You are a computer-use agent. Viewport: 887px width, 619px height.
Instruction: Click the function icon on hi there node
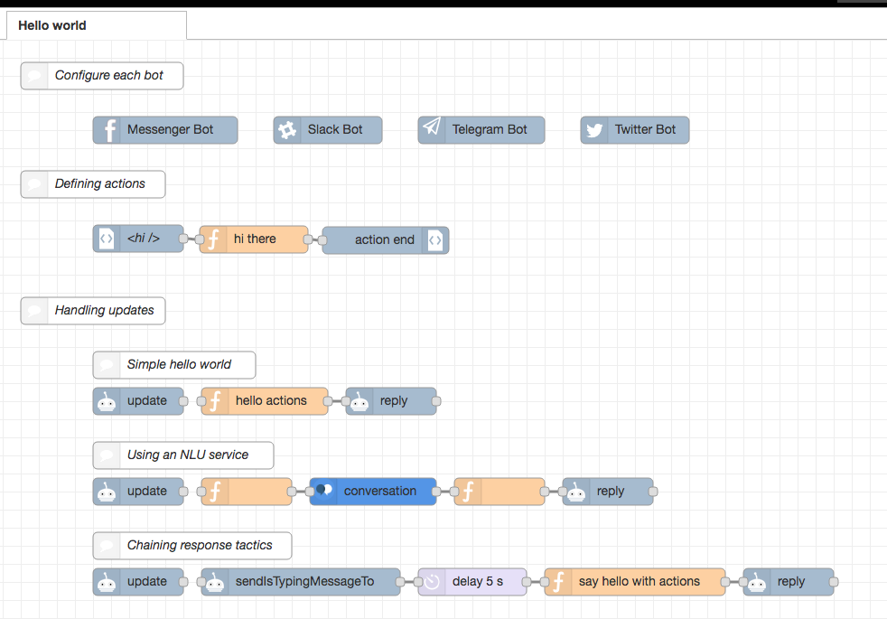coord(213,239)
